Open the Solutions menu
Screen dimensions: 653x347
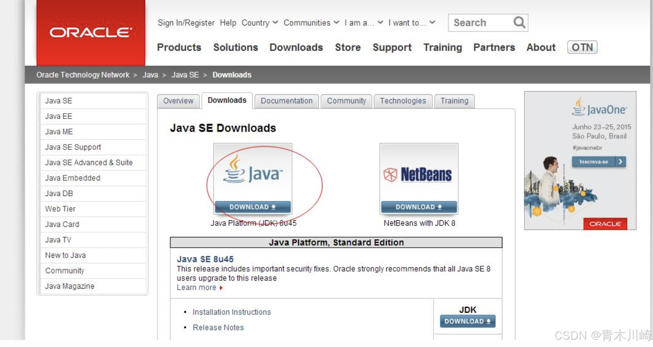tap(235, 47)
